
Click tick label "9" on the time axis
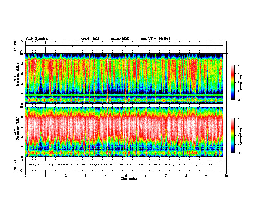tap(206, 176)
